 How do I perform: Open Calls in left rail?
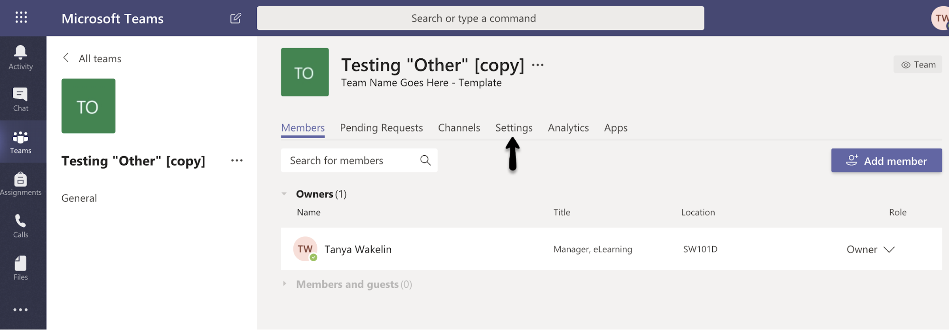pos(21,226)
